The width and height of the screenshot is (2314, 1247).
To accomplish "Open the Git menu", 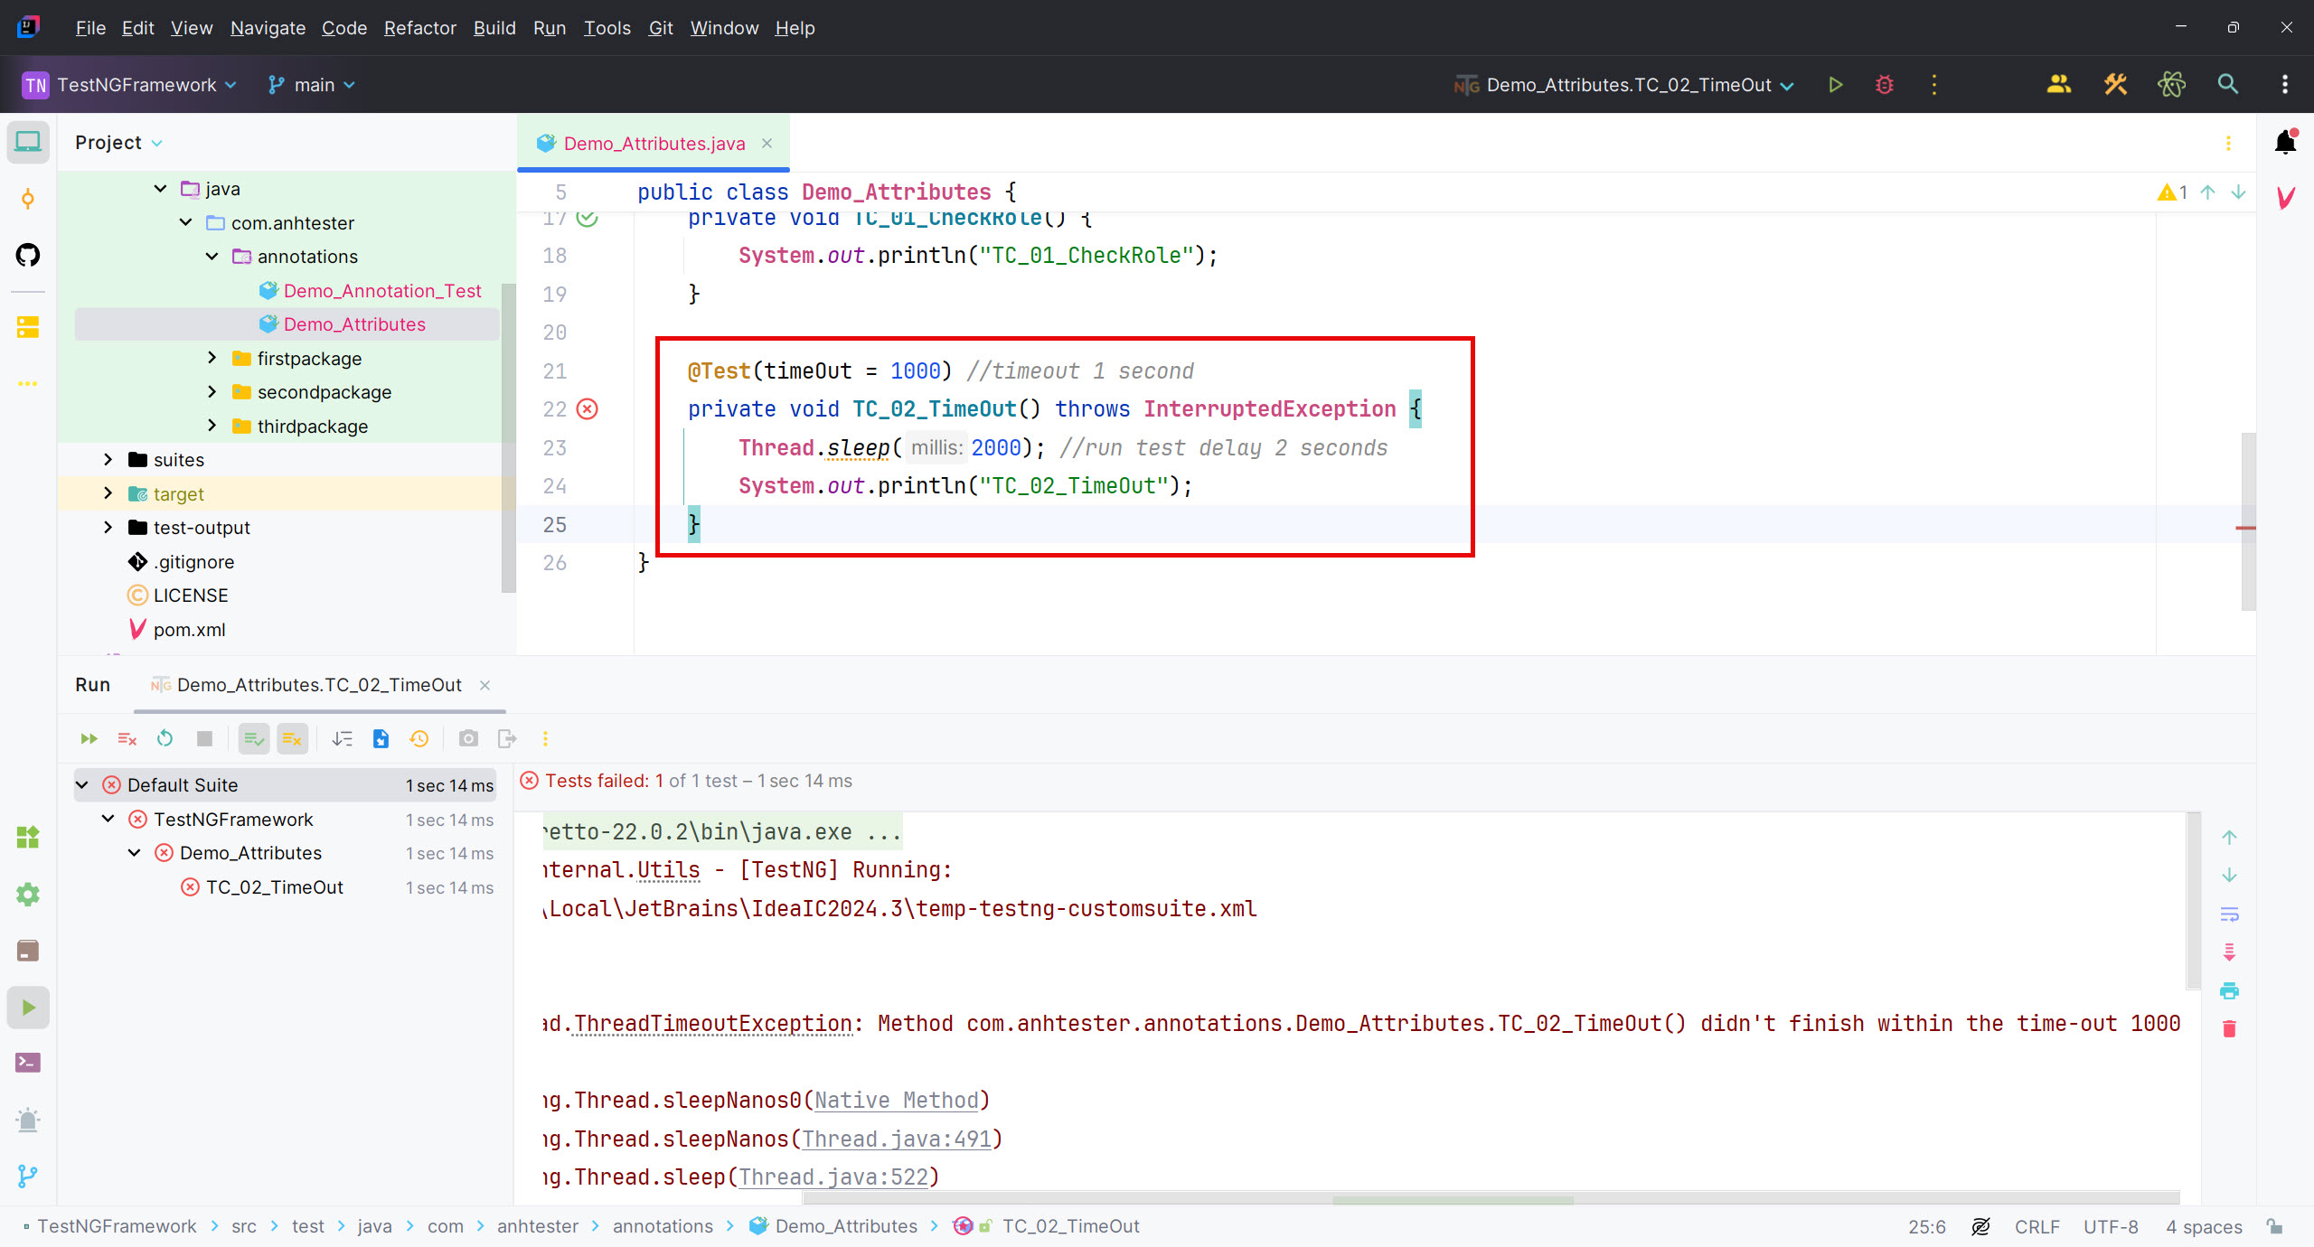I will click(661, 28).
